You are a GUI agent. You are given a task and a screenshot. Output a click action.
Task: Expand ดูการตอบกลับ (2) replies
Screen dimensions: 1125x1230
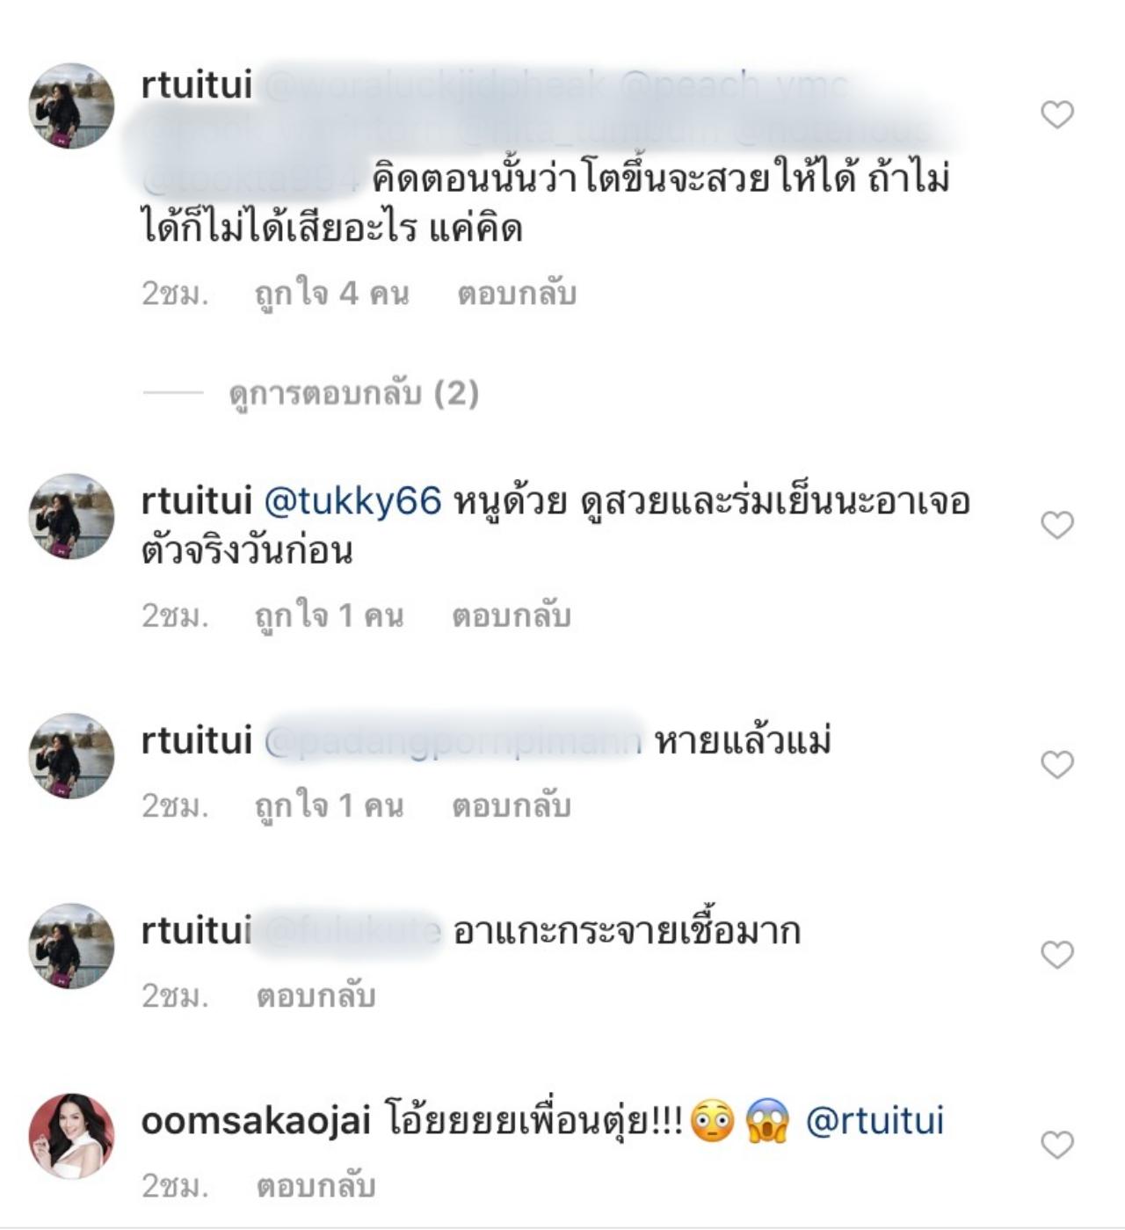tap(353, 394)
